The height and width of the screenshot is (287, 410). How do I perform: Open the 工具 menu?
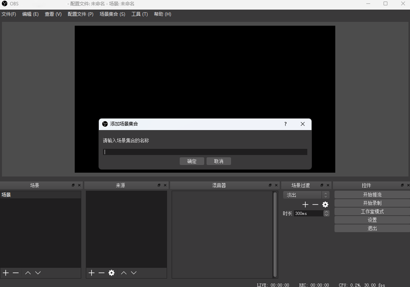[x=139, y=14]
